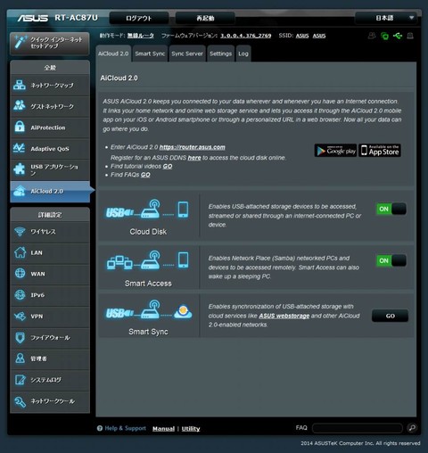Open the App Store badge
This screenshot has width=428, height=453.
click(380, 151)
